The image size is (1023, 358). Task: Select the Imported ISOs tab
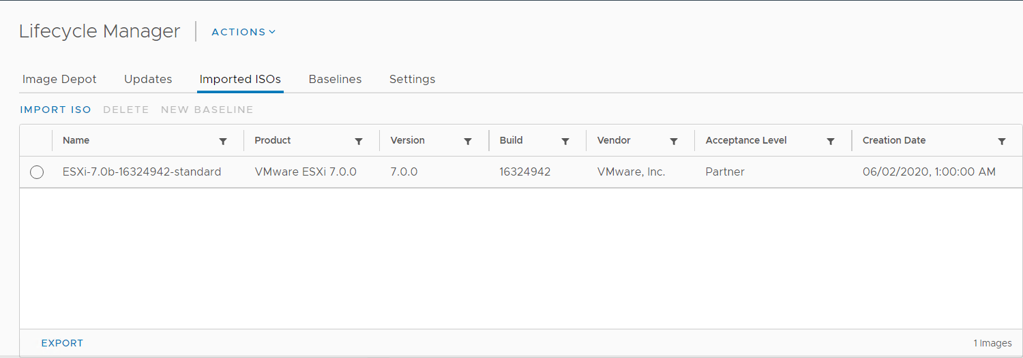point(240,79)
